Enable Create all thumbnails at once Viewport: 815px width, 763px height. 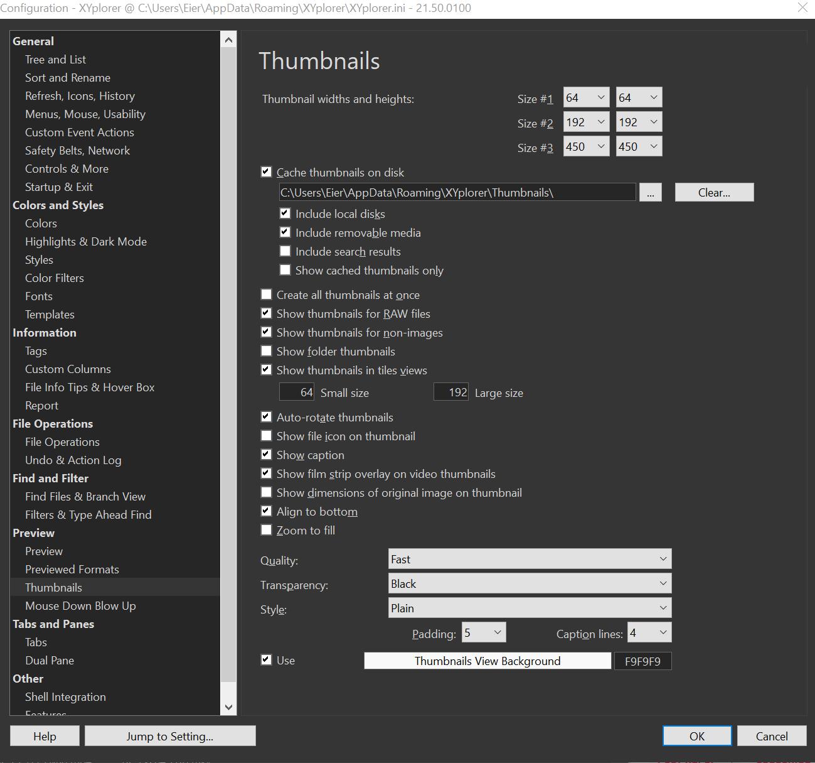pos(267,295)
